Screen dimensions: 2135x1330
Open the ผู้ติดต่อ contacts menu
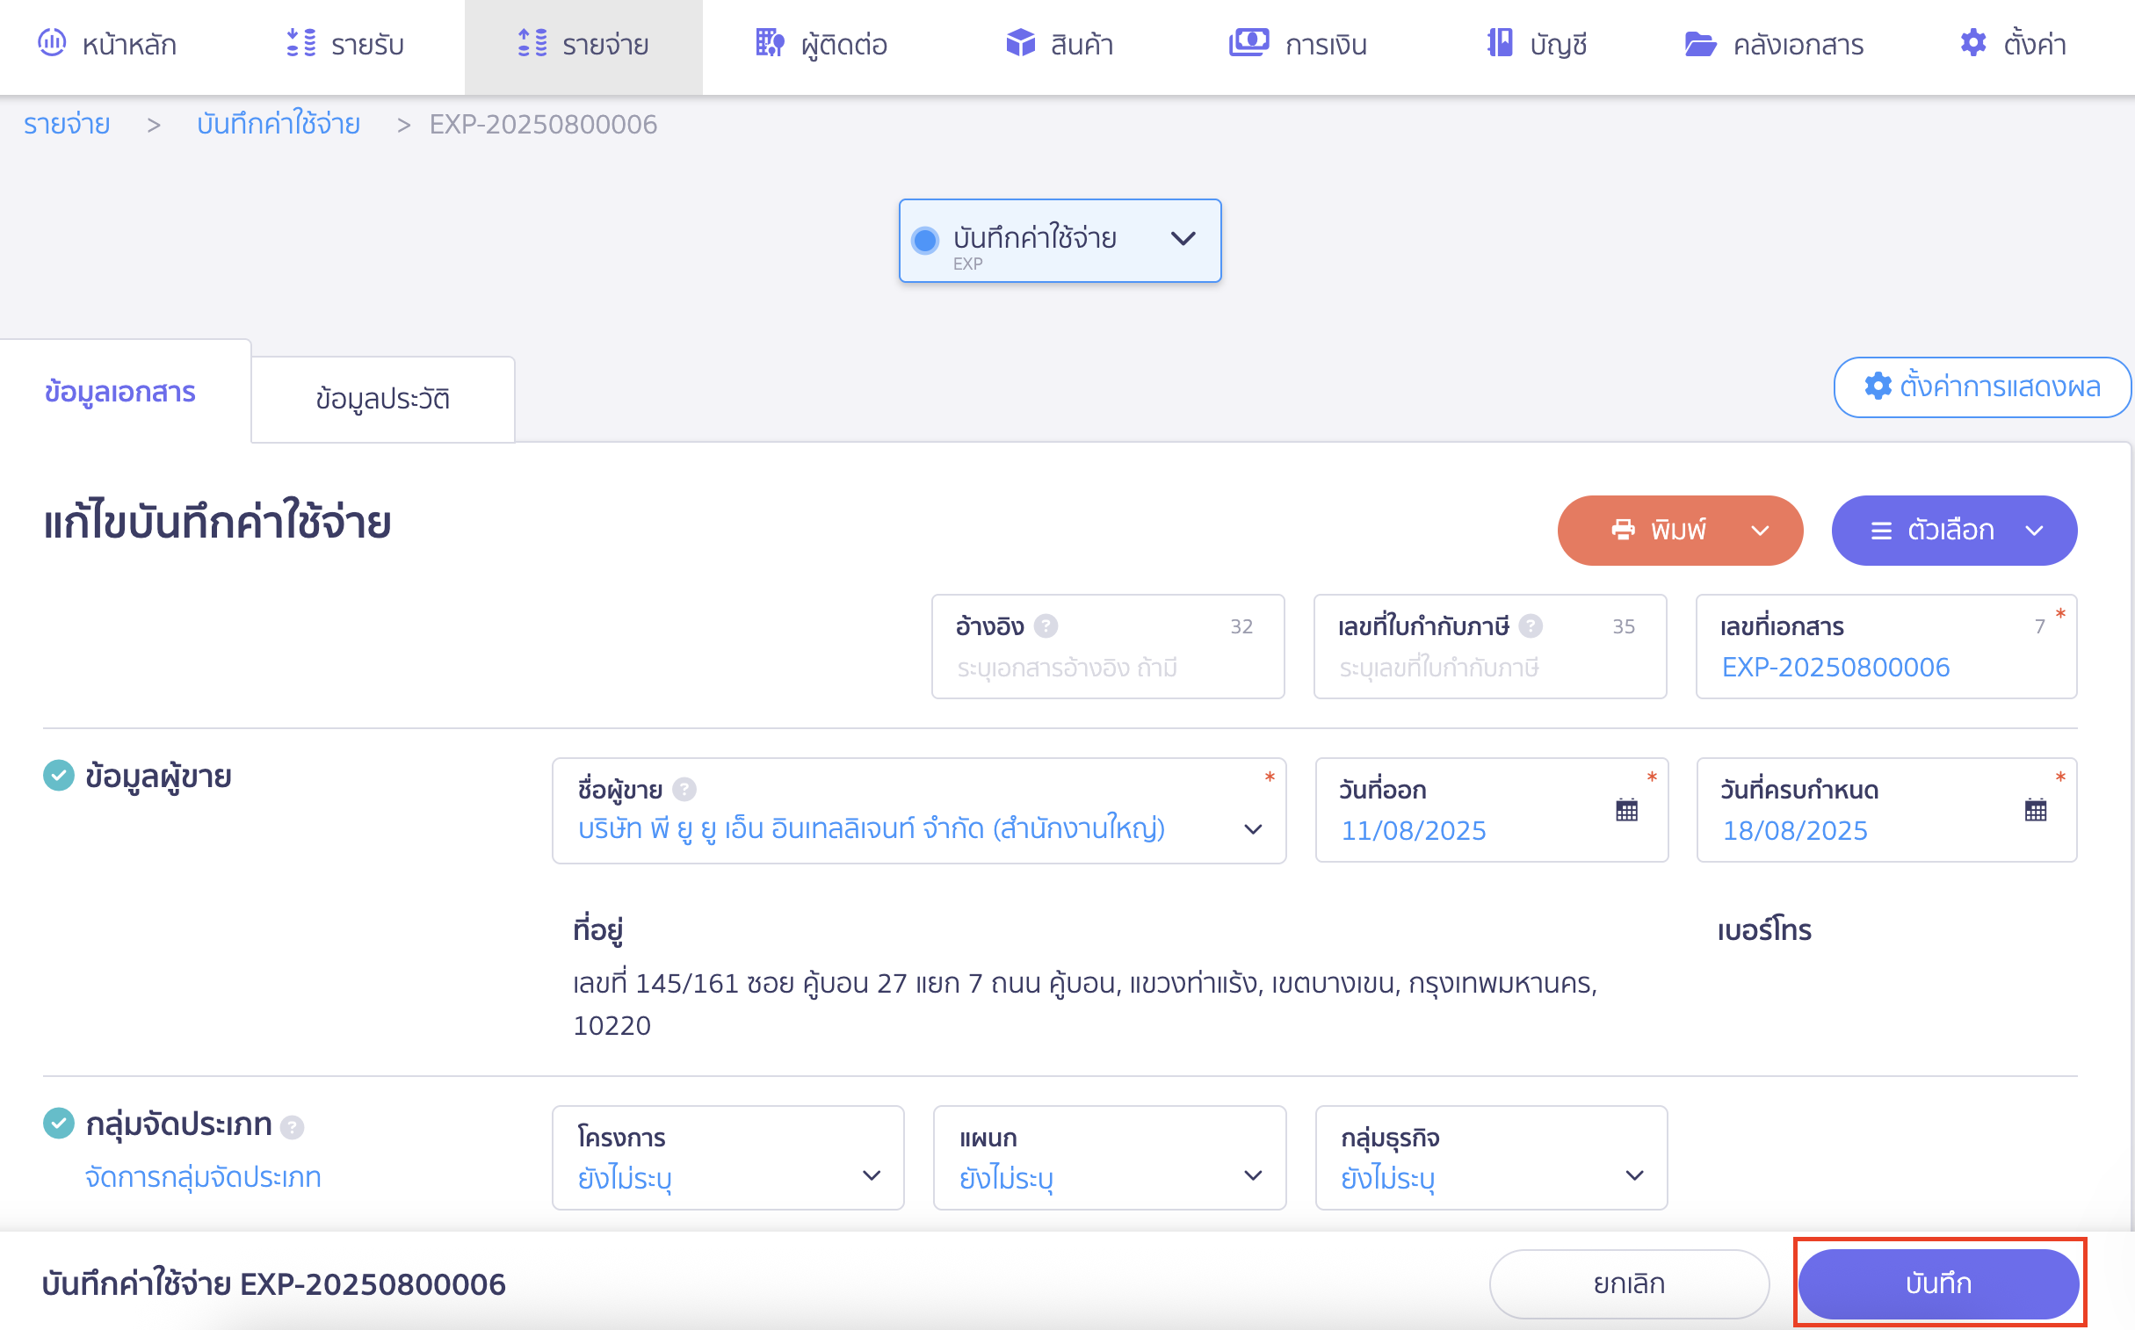[x=821, y=44]
